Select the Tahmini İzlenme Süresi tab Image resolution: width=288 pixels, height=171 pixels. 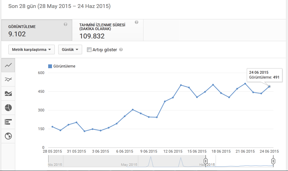click(x=108, y=30)
